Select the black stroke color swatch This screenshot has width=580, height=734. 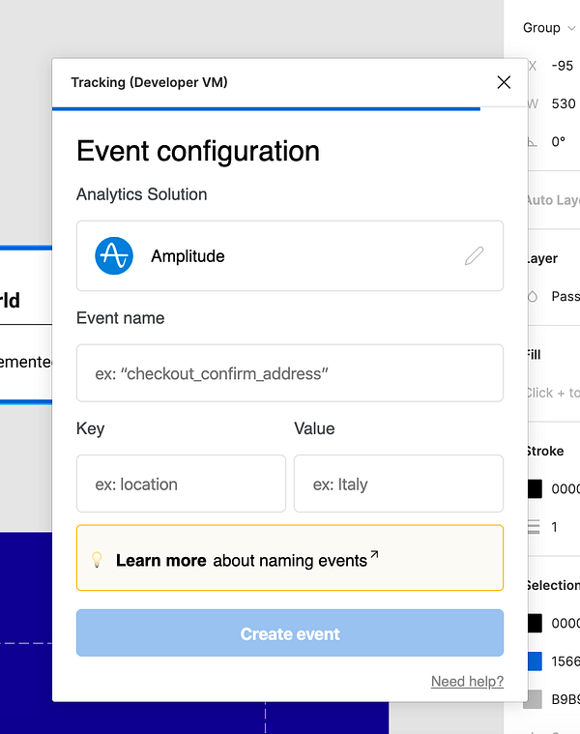point(535,489)
